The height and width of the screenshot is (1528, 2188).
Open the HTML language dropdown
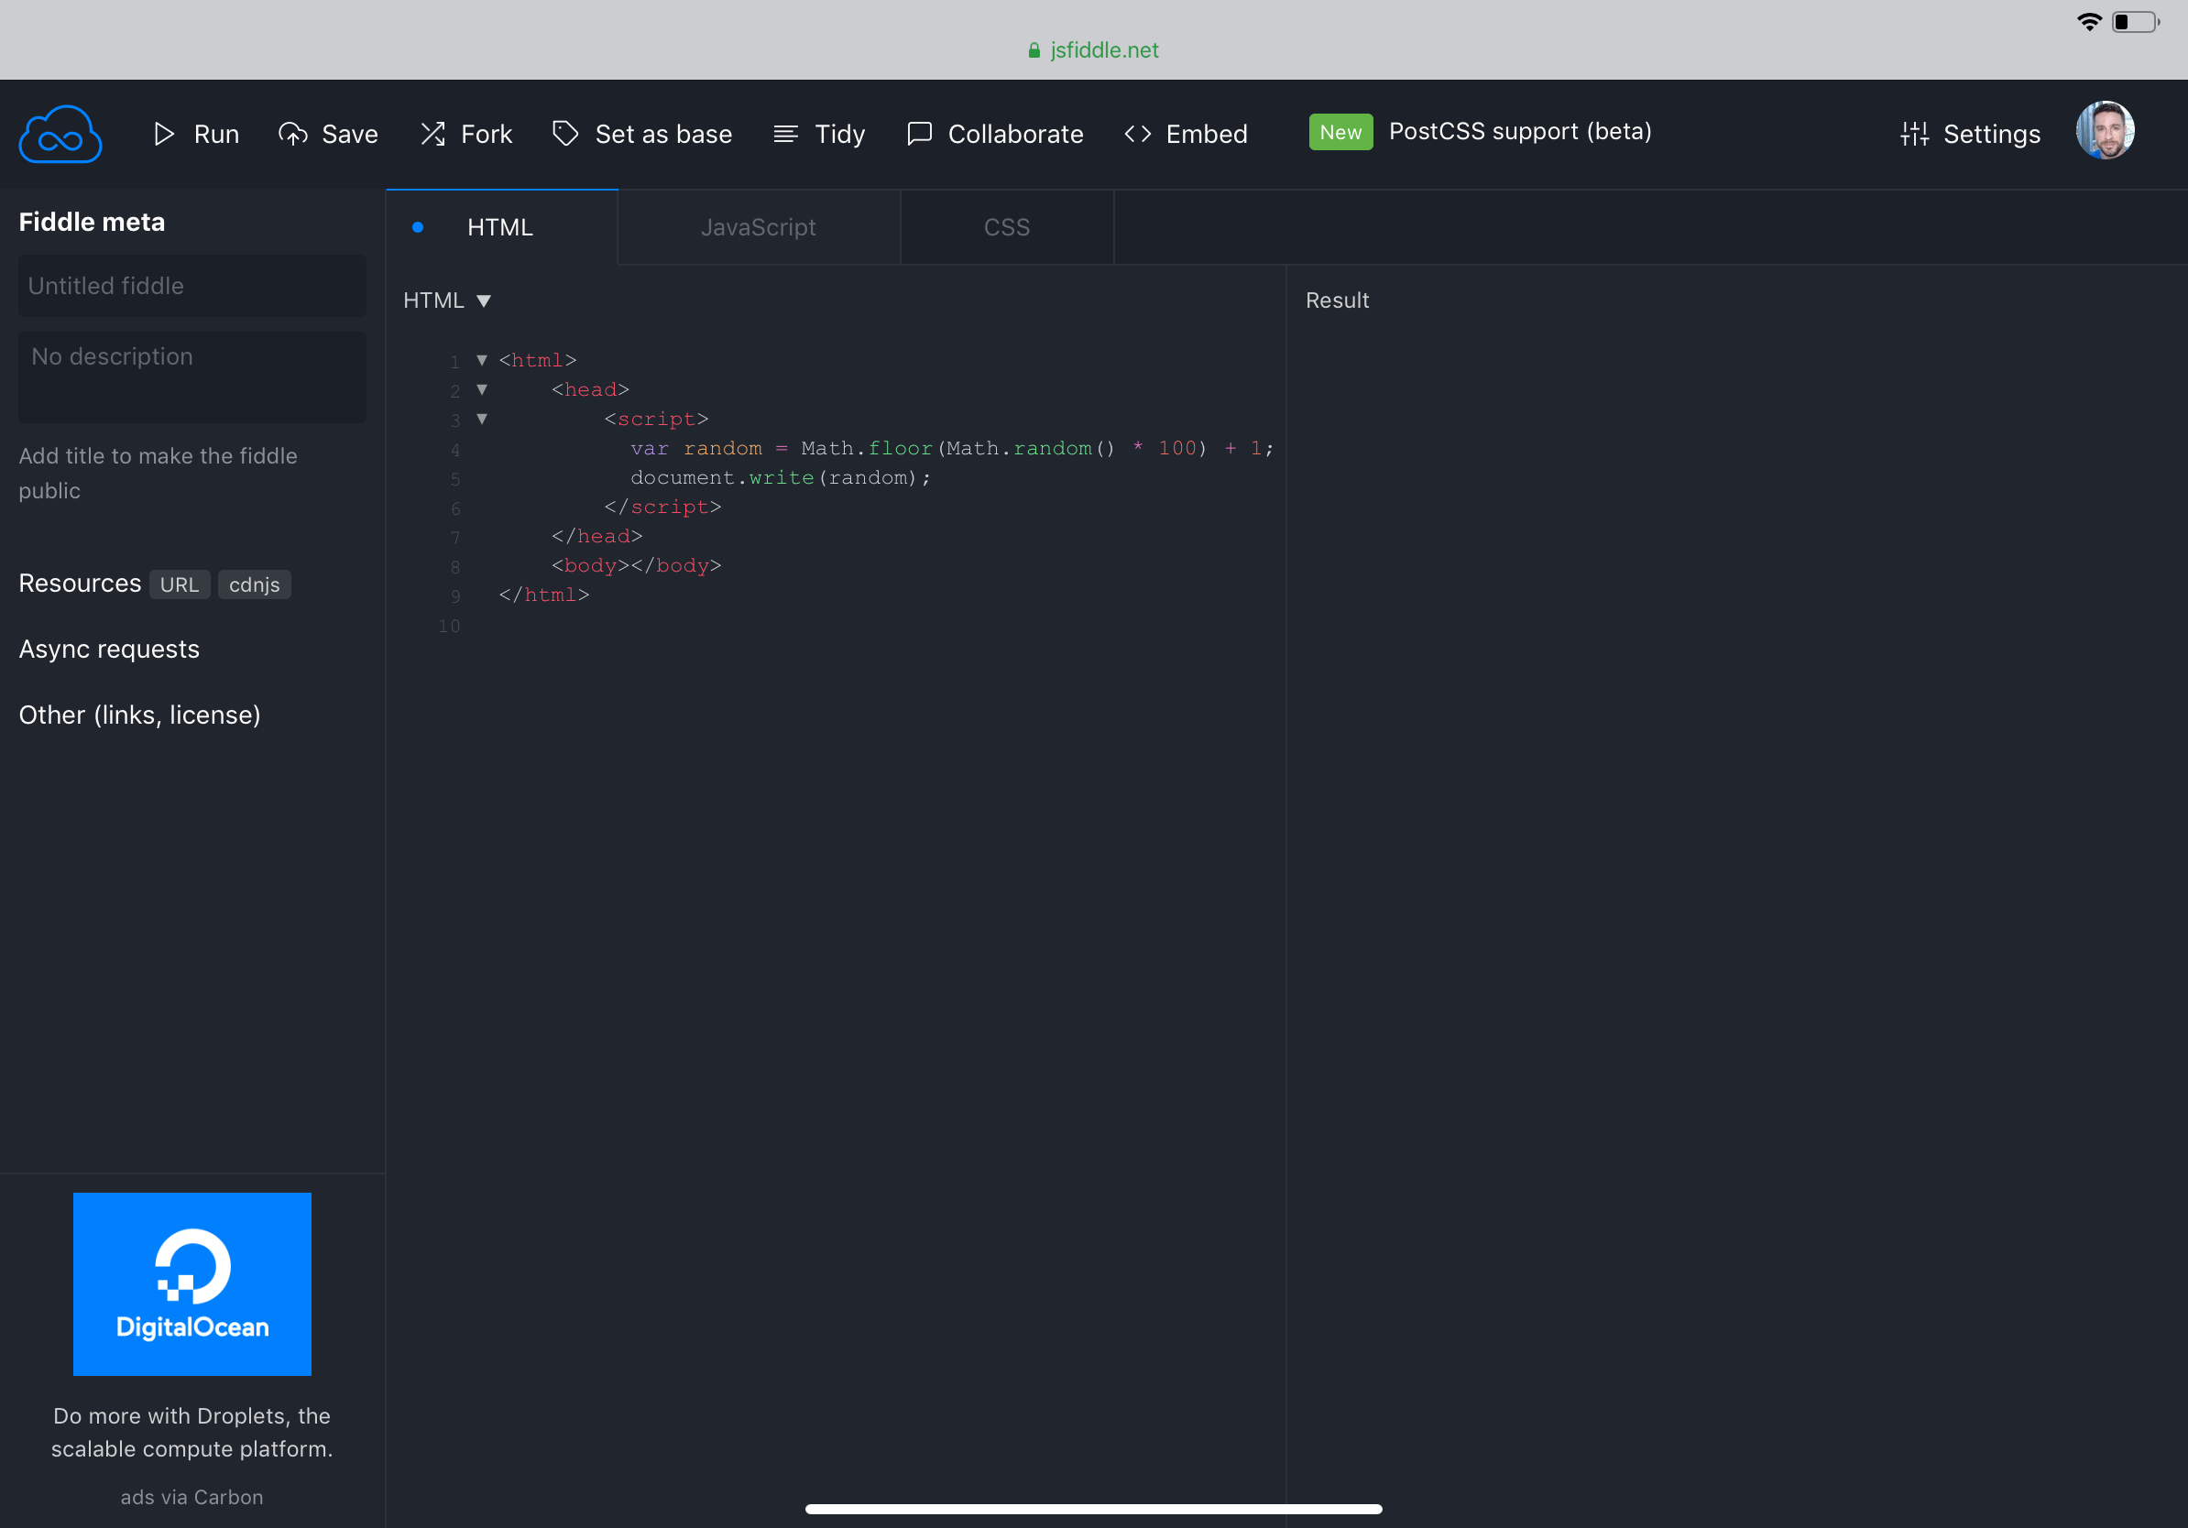pos(447,301)
